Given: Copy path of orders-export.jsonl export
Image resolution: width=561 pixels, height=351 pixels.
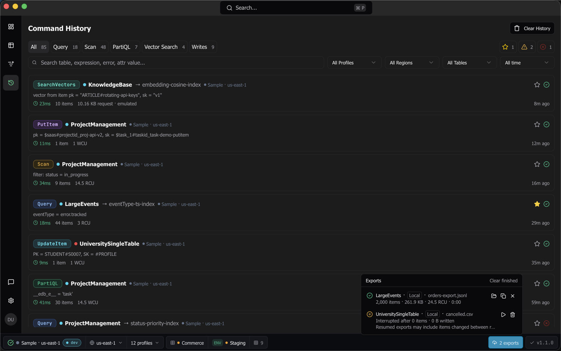Looking at the screenshot, I should click(x=503, y=296).
